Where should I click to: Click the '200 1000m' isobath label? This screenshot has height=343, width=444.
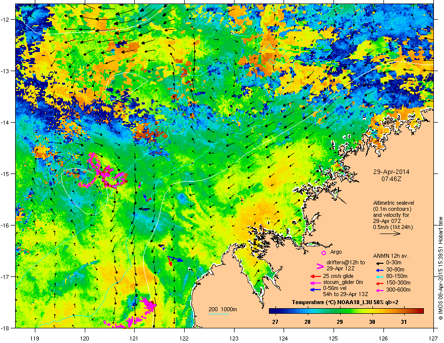click(x=223, y=309)
